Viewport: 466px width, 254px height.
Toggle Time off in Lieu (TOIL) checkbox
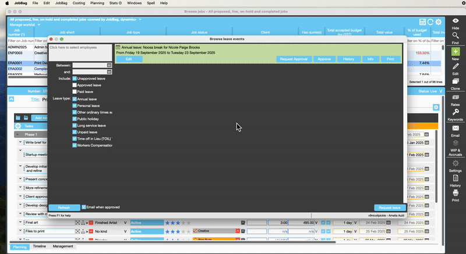click(75, 139)
